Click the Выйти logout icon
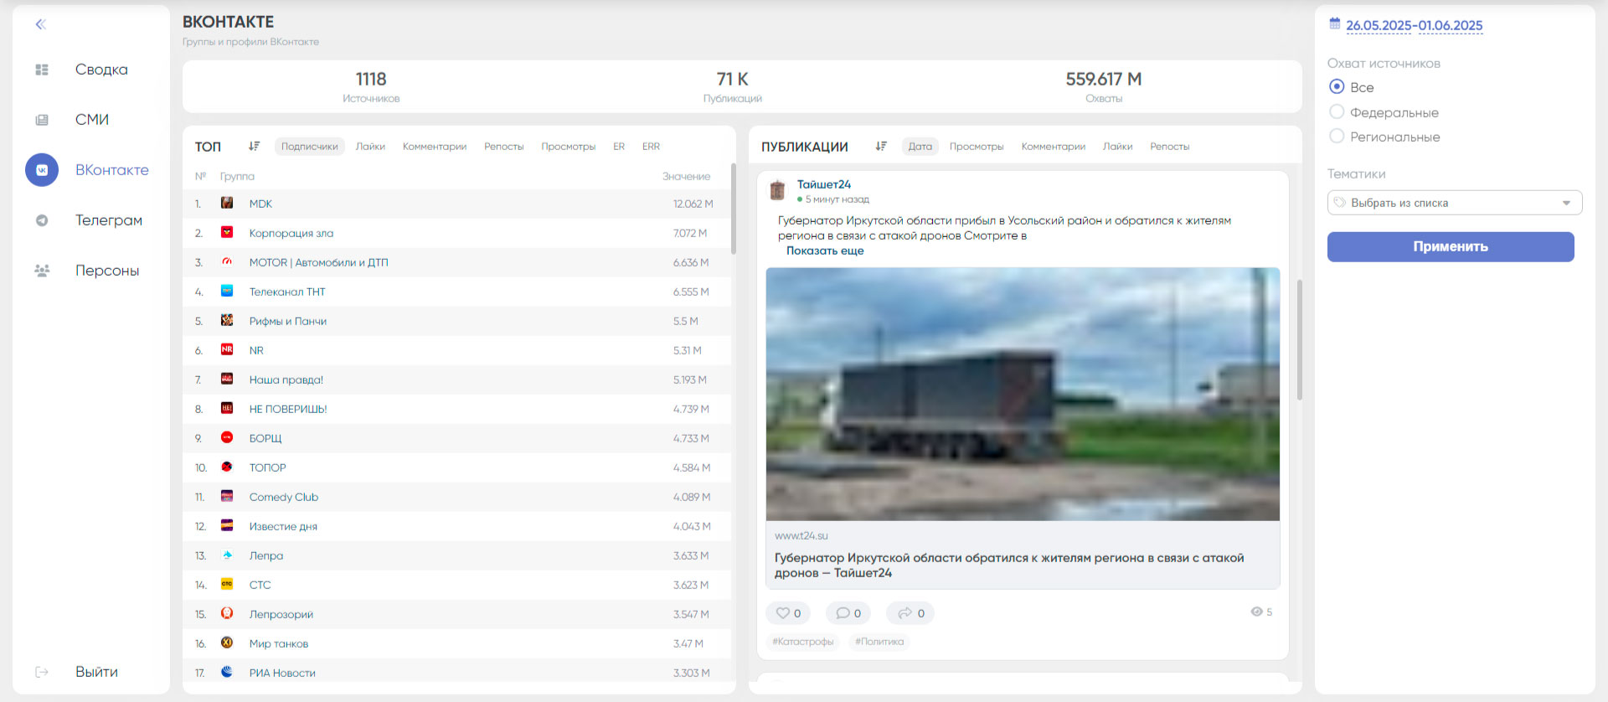Viewport: 1608px width, 702px height. coord(42,672)
